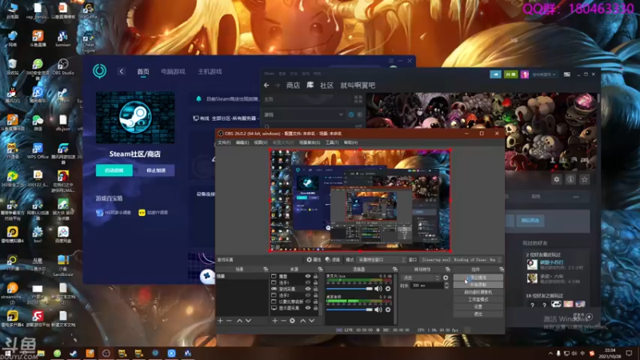Click Steam game manage gear icon below the banner

coord(557,179)
